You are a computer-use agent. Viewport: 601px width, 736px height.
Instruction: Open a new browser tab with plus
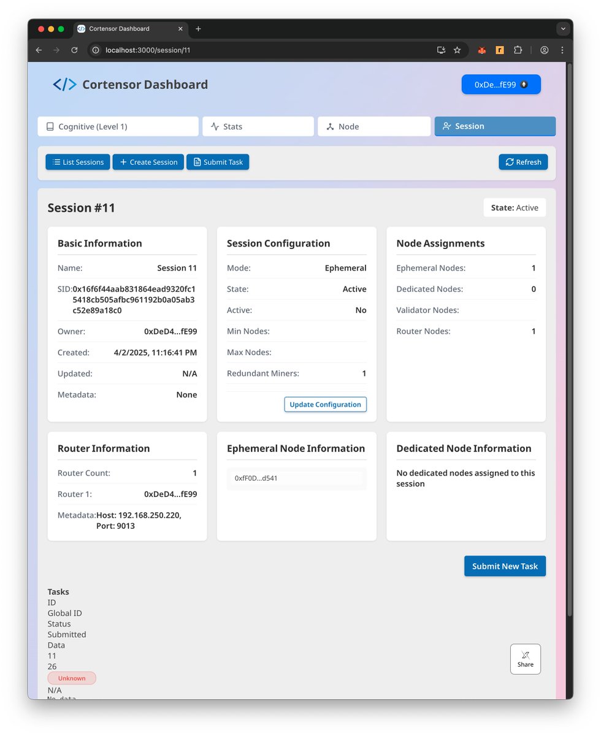[x=198, y=29]
